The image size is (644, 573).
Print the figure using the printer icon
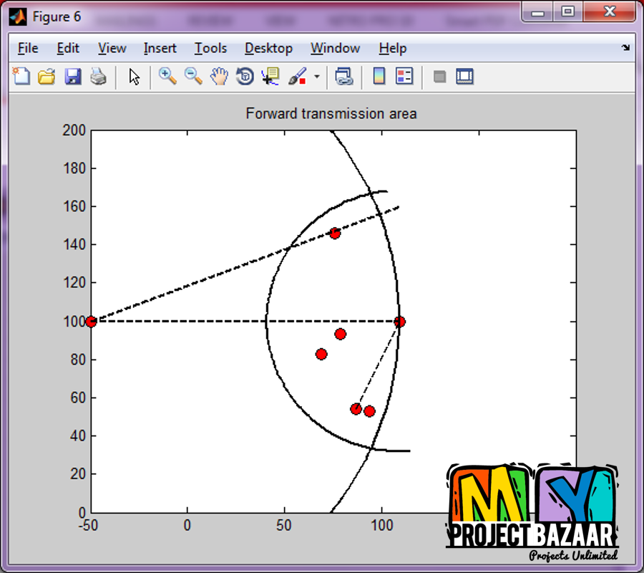tap(98, 77)
